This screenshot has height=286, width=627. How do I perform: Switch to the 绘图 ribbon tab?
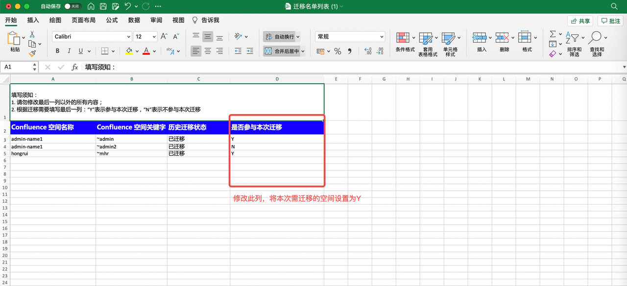(55, 20)
